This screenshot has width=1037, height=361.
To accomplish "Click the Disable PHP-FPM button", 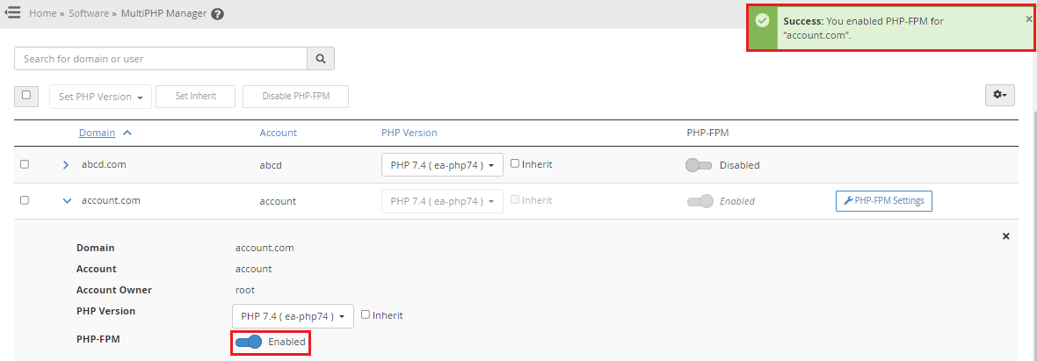I will click(x=295, y=97).
